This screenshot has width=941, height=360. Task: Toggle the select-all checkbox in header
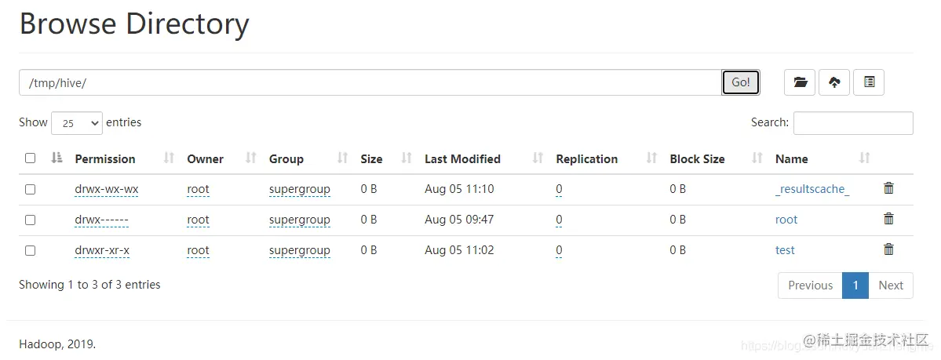[30, 158]
